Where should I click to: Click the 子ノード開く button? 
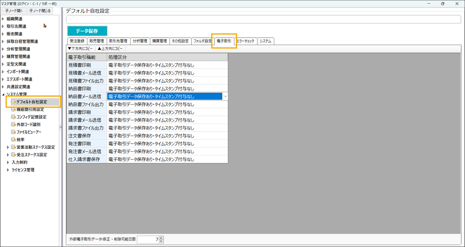tap(14, 11)
